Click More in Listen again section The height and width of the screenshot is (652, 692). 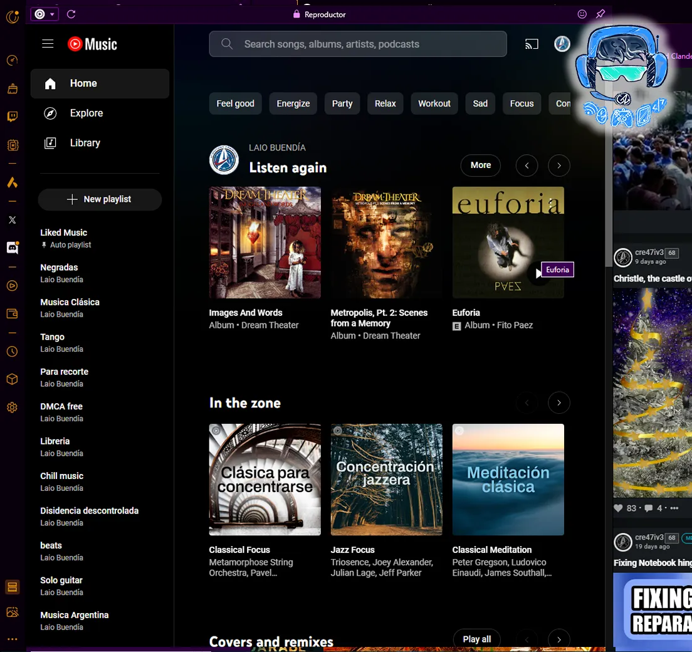click(x=481, y=165)
